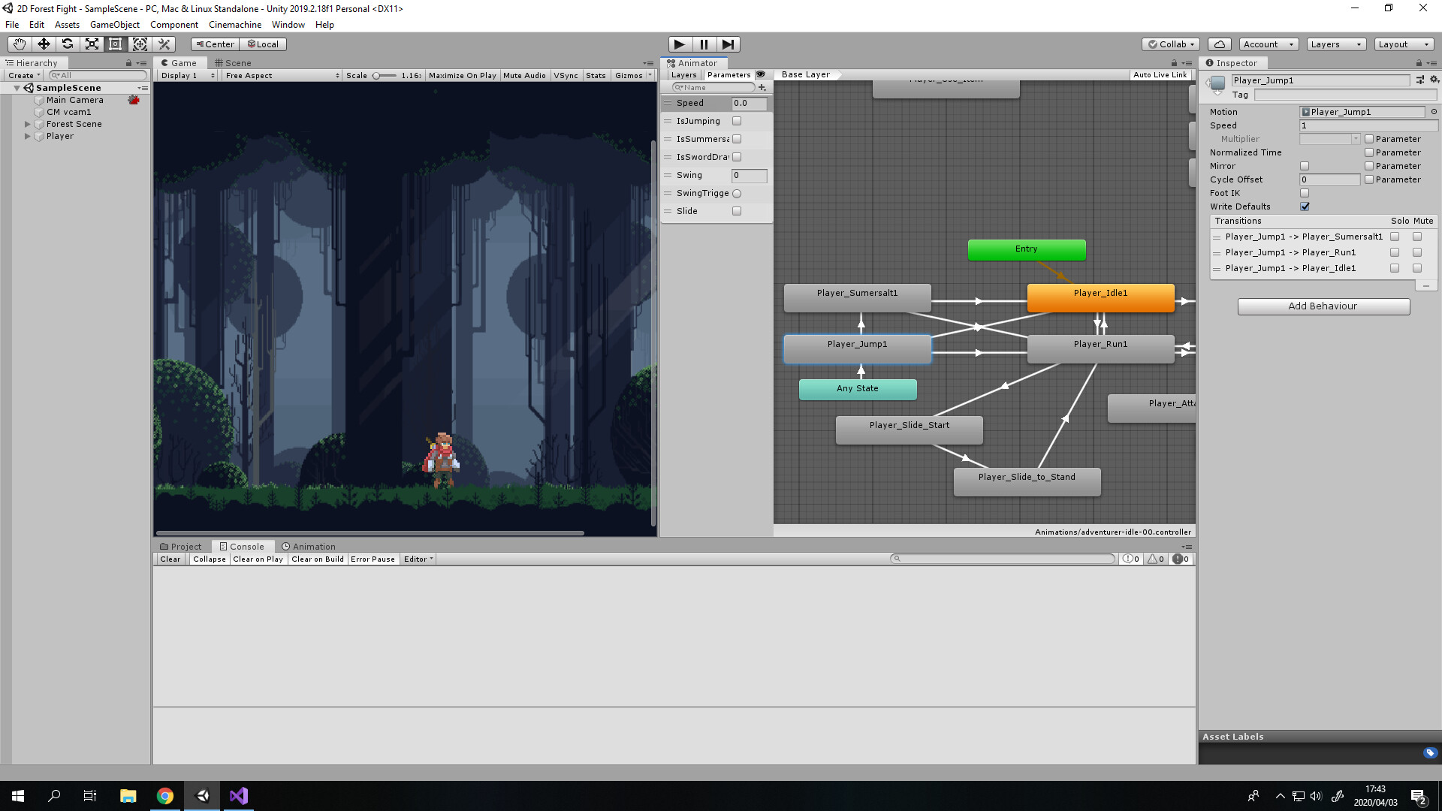
Task: Add a new animator parameter with plus
Action: (x=762, y=88)
